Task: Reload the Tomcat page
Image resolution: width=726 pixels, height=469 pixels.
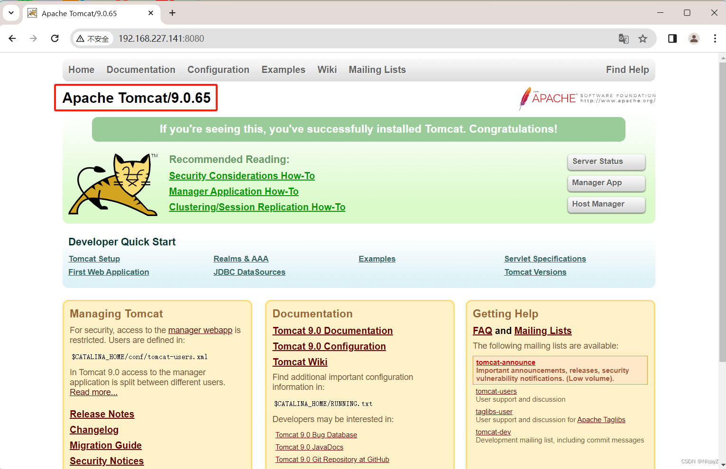Action: click(x=55, y=38)
